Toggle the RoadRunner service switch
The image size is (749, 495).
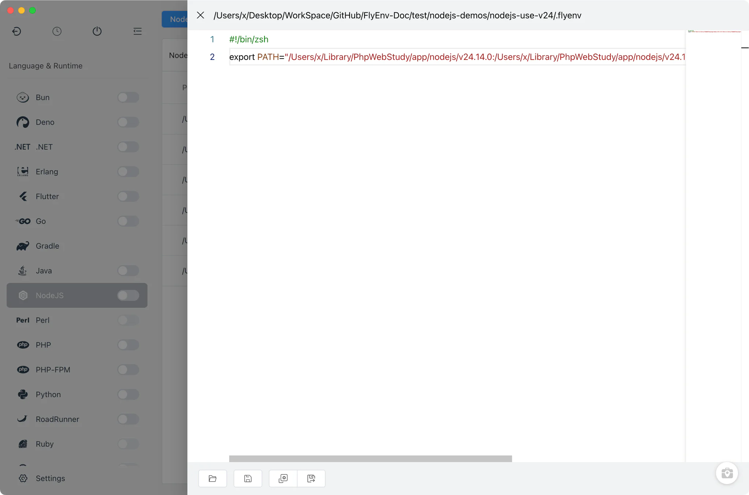coord(128,419)
